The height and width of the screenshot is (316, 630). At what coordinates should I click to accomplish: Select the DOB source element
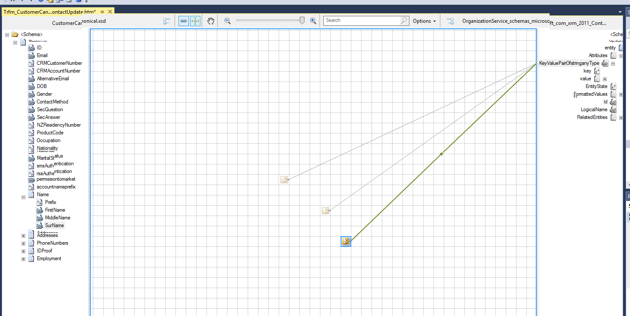42,86
